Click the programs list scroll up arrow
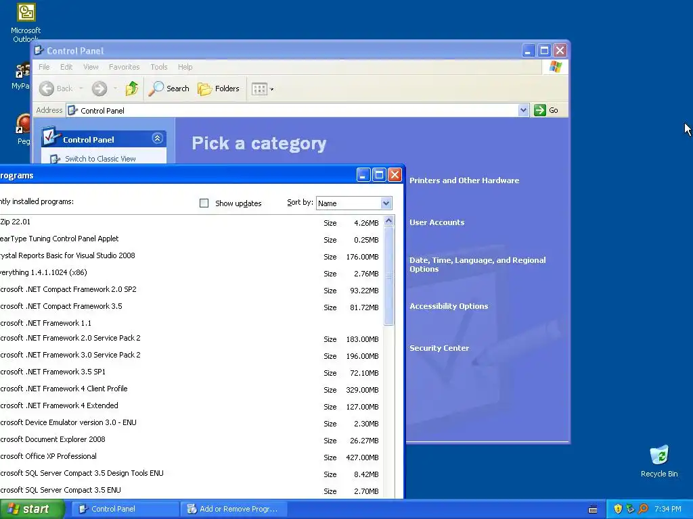 389,221
